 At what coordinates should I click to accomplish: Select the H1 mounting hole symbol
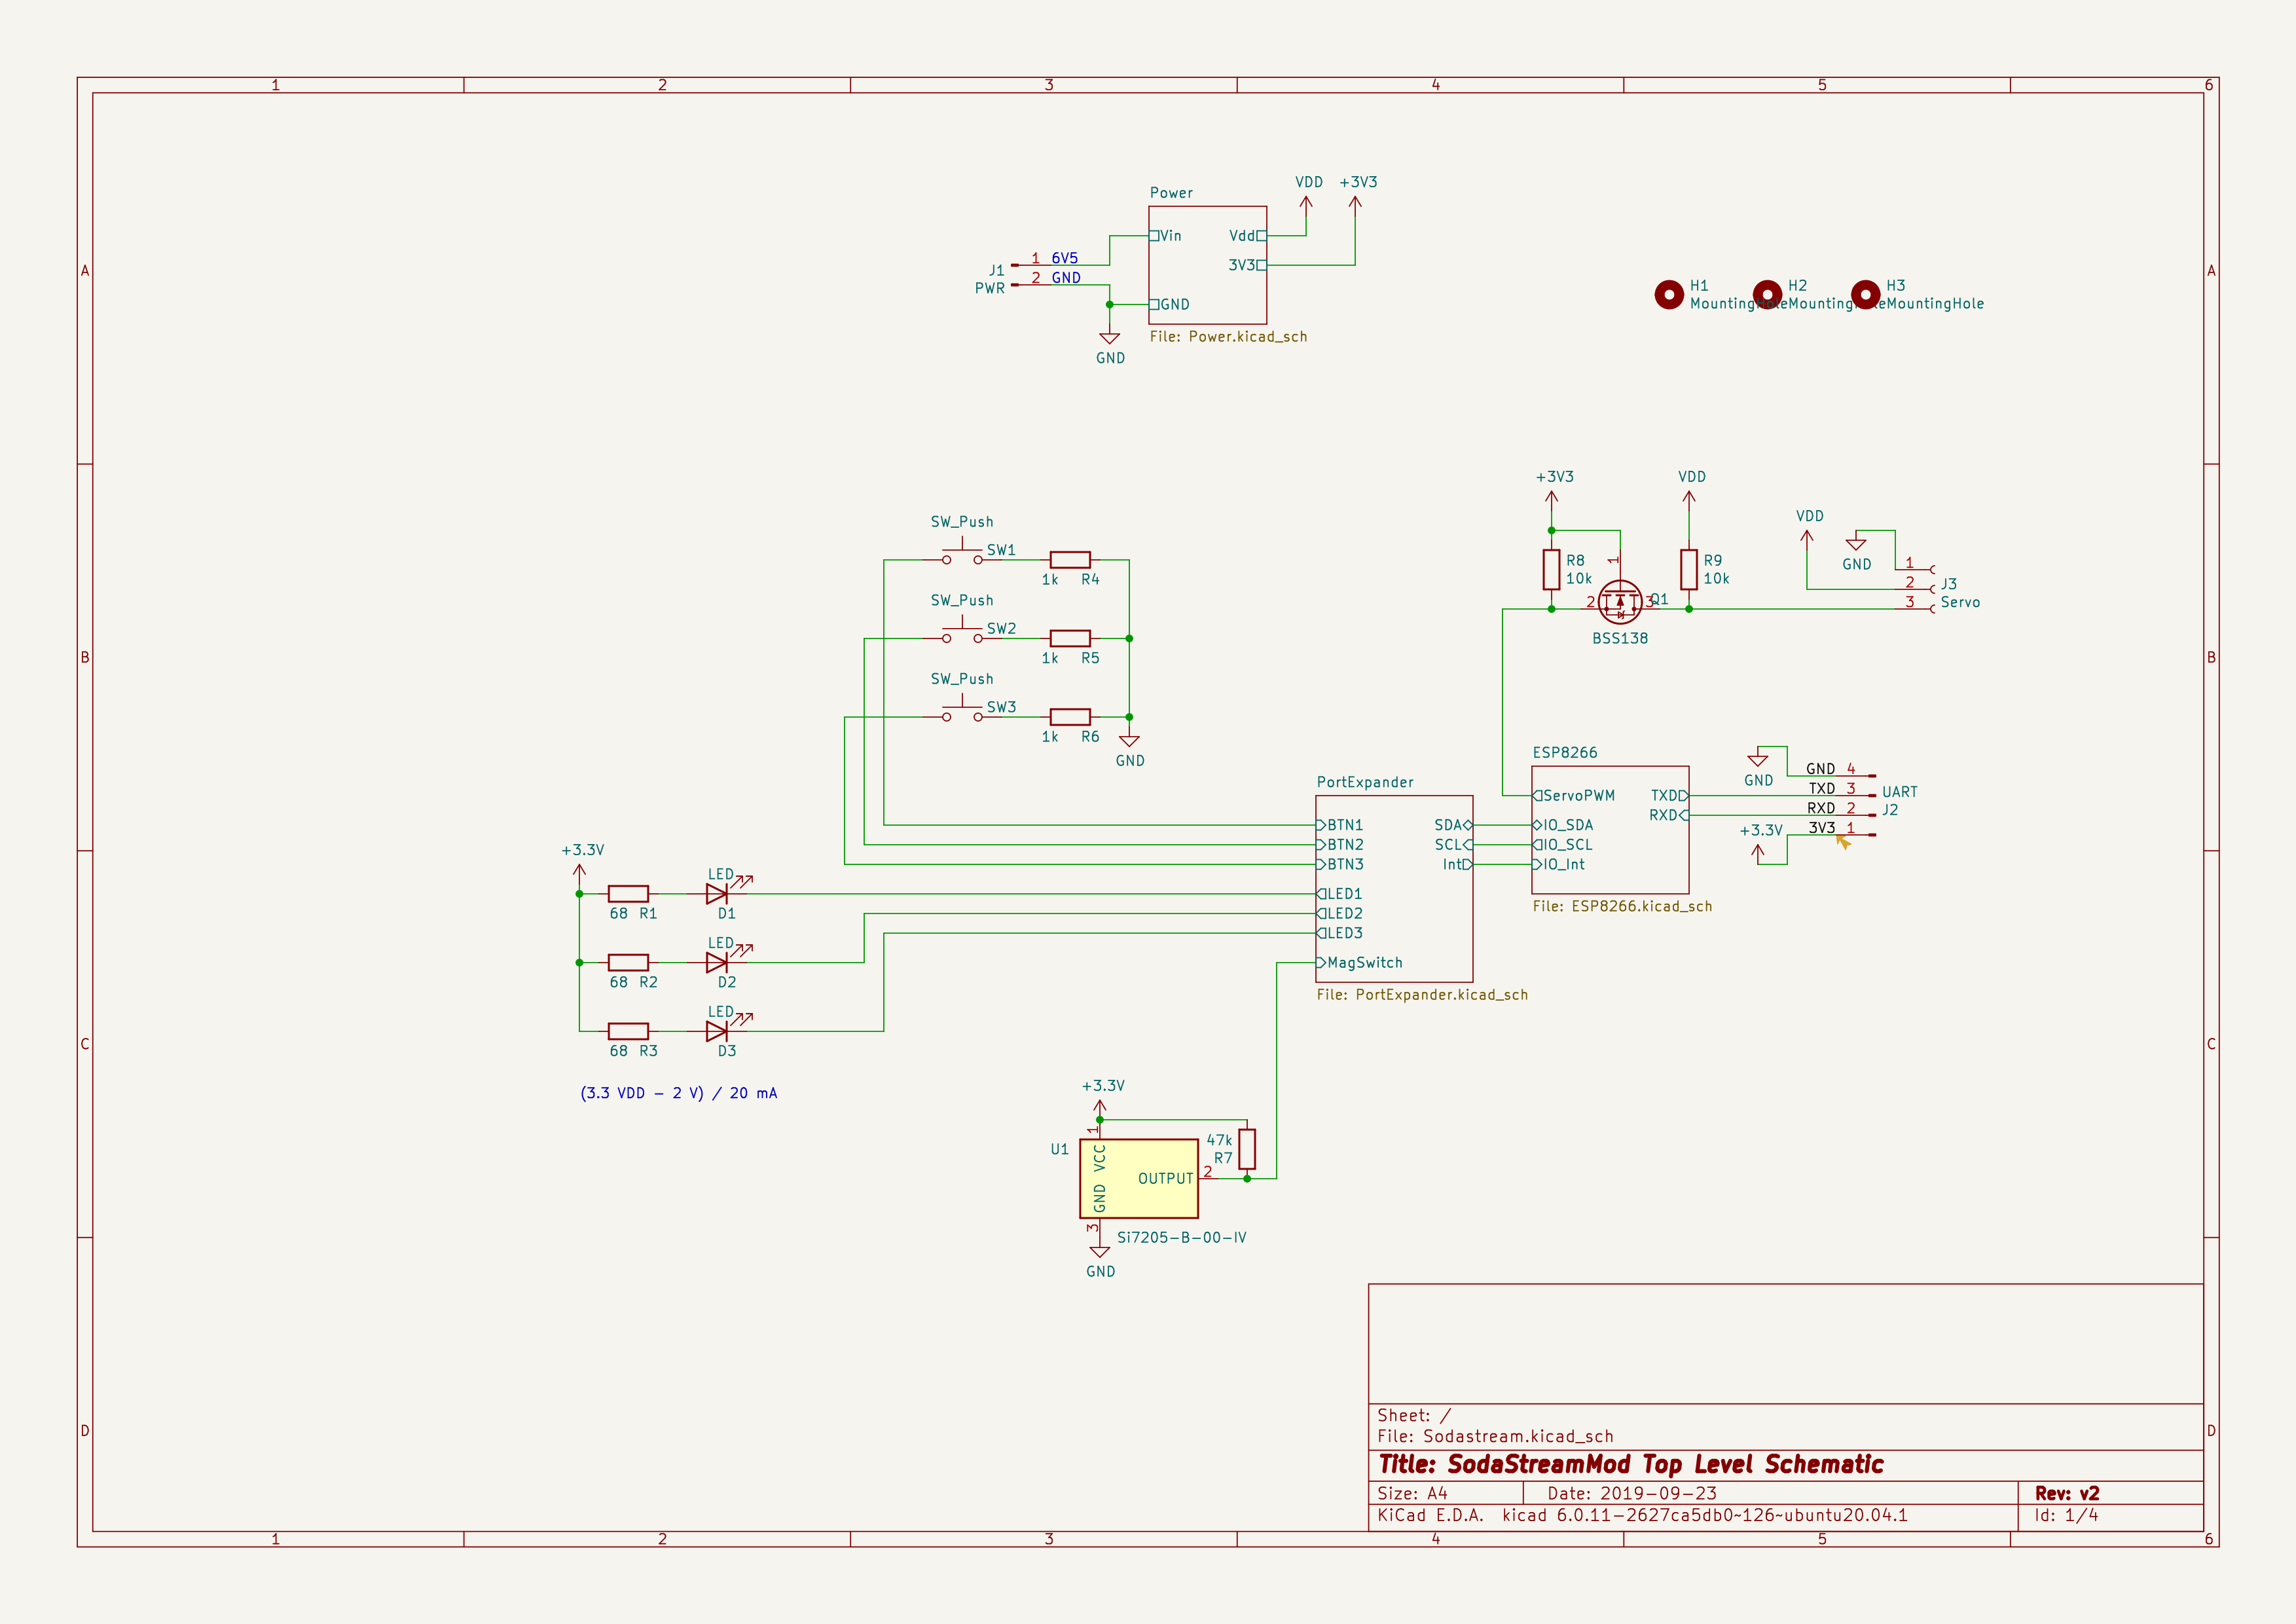coord(1669,295)
